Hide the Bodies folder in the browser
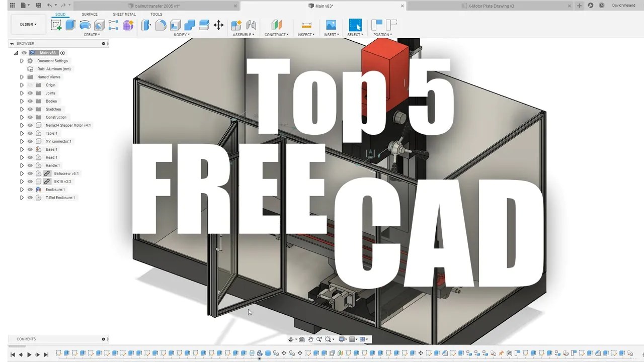This screenshot has height=362, width=644. [30, 101]
